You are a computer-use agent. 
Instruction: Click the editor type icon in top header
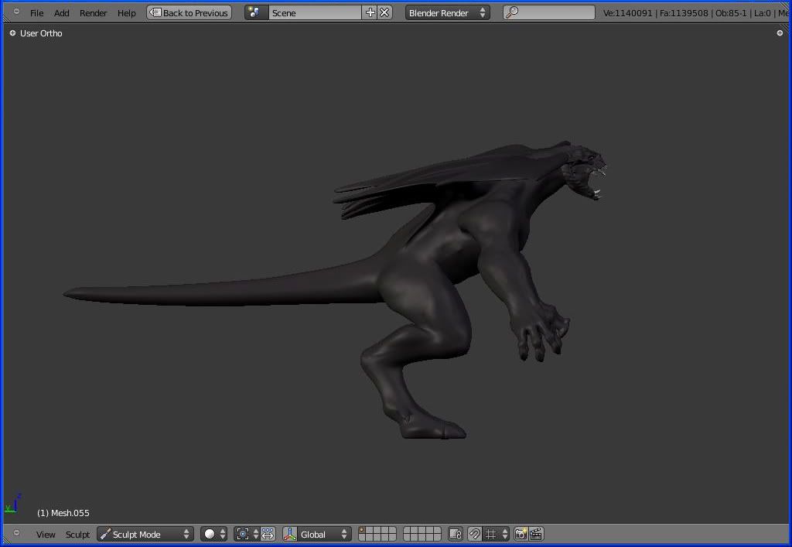(x=15, y=12)
